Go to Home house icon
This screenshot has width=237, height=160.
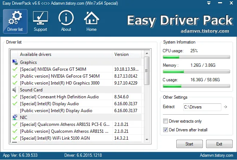tap(92, 21)
